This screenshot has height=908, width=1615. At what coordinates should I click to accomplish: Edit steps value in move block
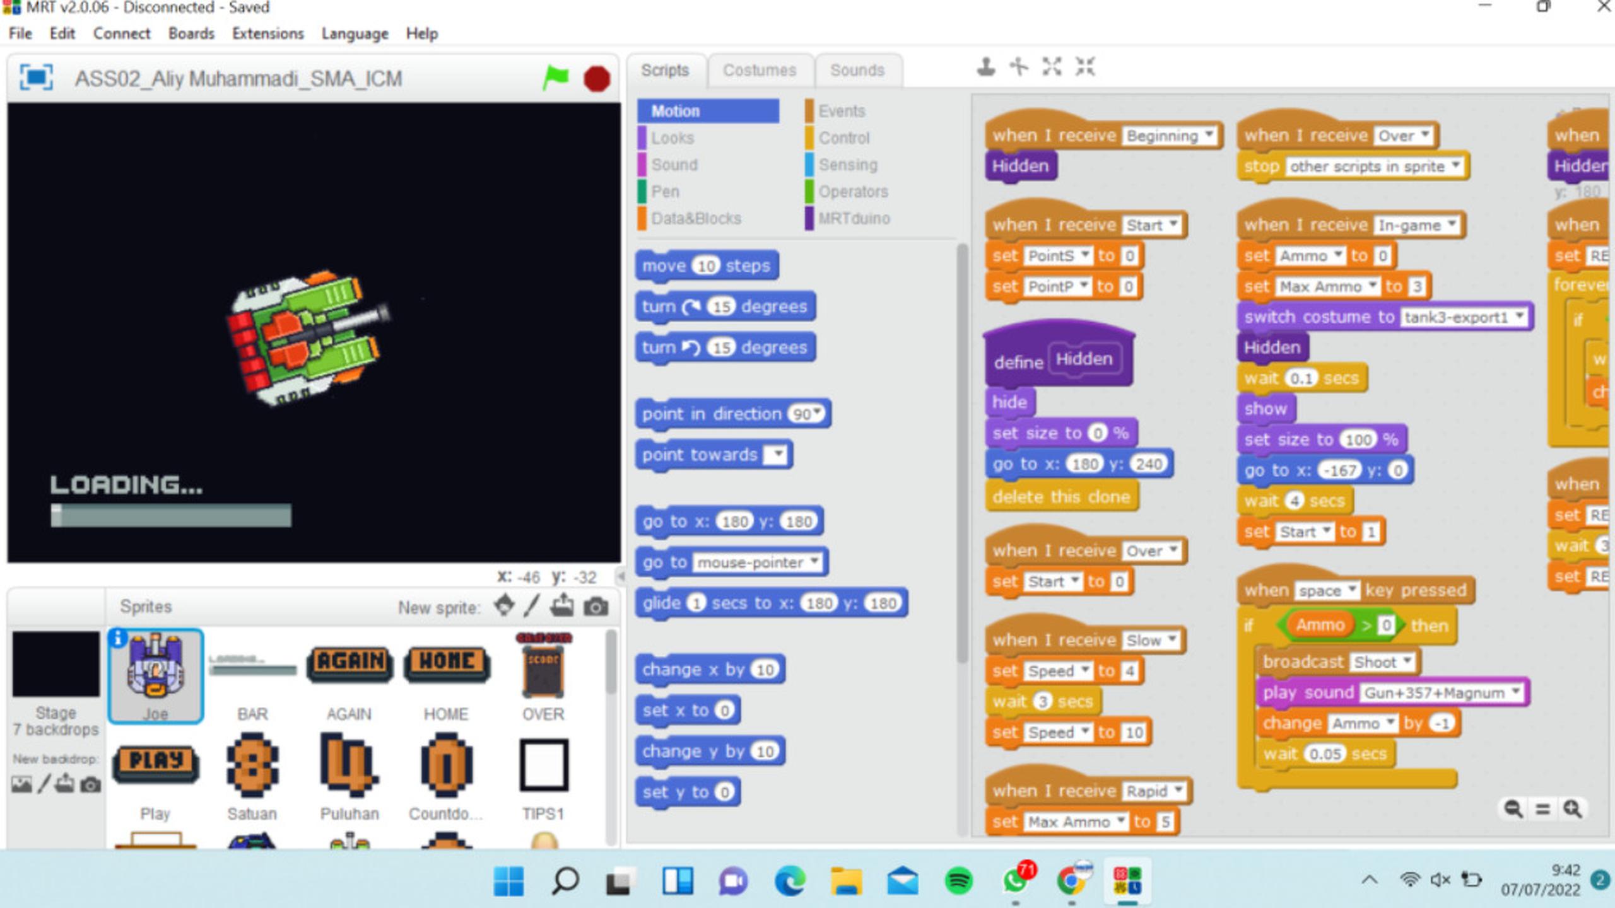pyautogui.click(x=707, y=265)
